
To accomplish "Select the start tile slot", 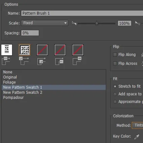I will click(60, 50).
